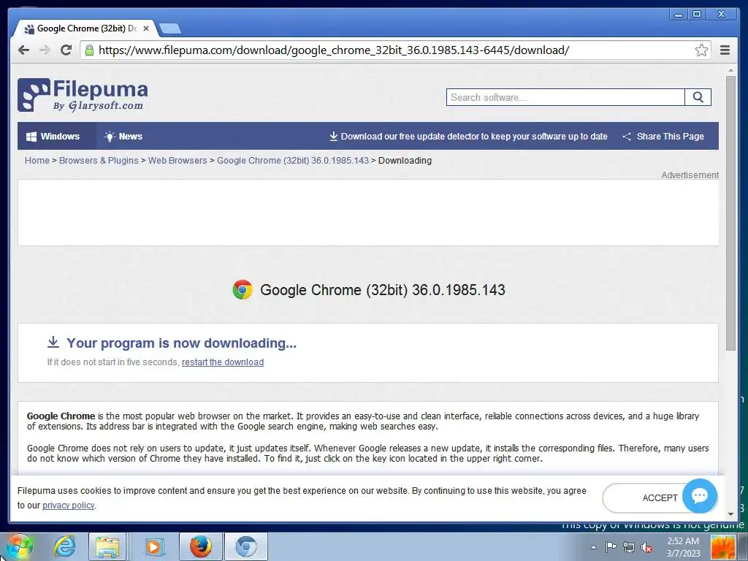This screenshot has width=748, height=561.
Task: Click the 'Downloading' breadcrumb text
Action: 405,161
